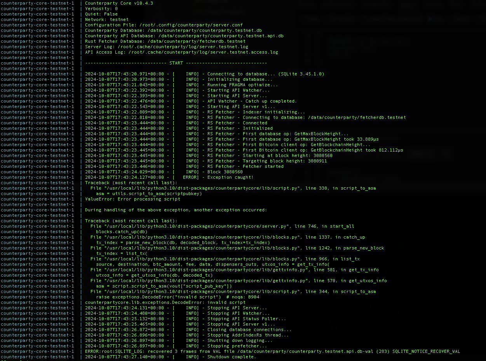Screen dimensions: 486x361
Task: Click 'asm = script.script_to_asm(vout["script_pub_key"])' line
Action: (x=164, y=286)
